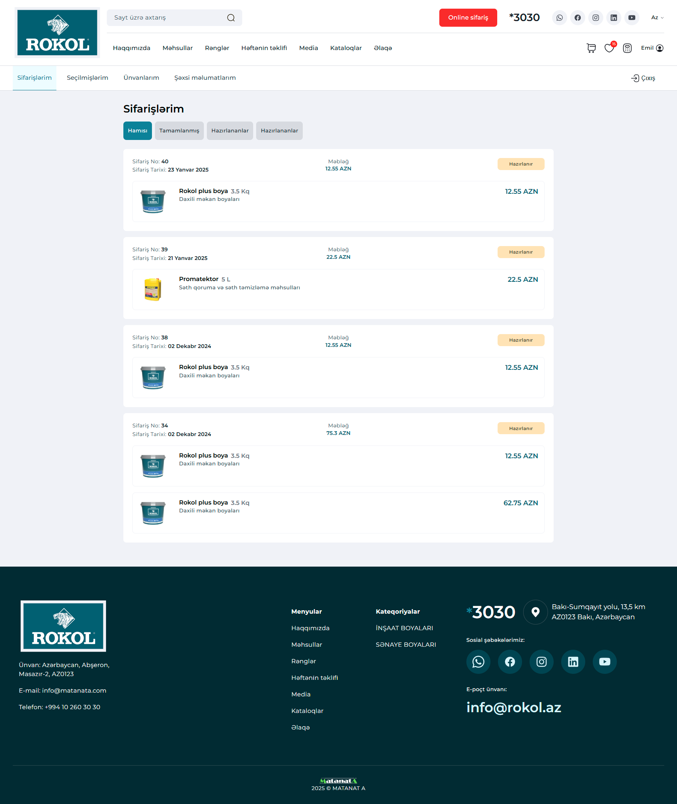This screenshot has height=804, width=677.
Task: Select the Hamısı orders filter
Action: tap(137, 131)
